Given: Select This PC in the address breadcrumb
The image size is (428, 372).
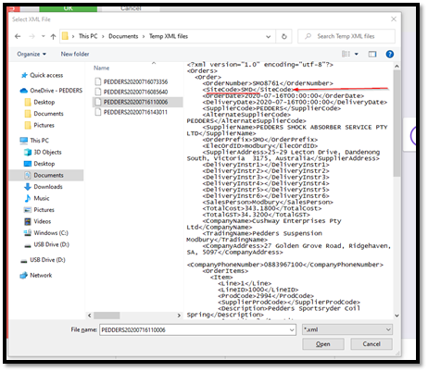Looking at the screenshot, I should tap(88, 36).
